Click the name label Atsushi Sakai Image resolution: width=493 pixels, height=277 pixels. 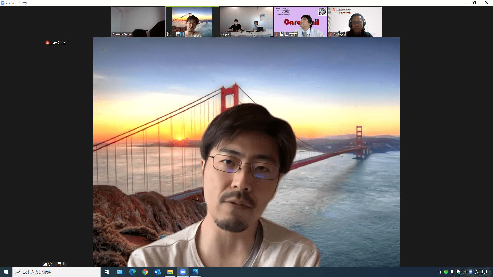(x=122, y=34)
